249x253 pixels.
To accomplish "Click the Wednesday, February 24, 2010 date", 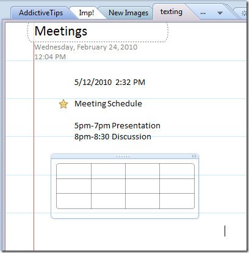I will [86, 47].
